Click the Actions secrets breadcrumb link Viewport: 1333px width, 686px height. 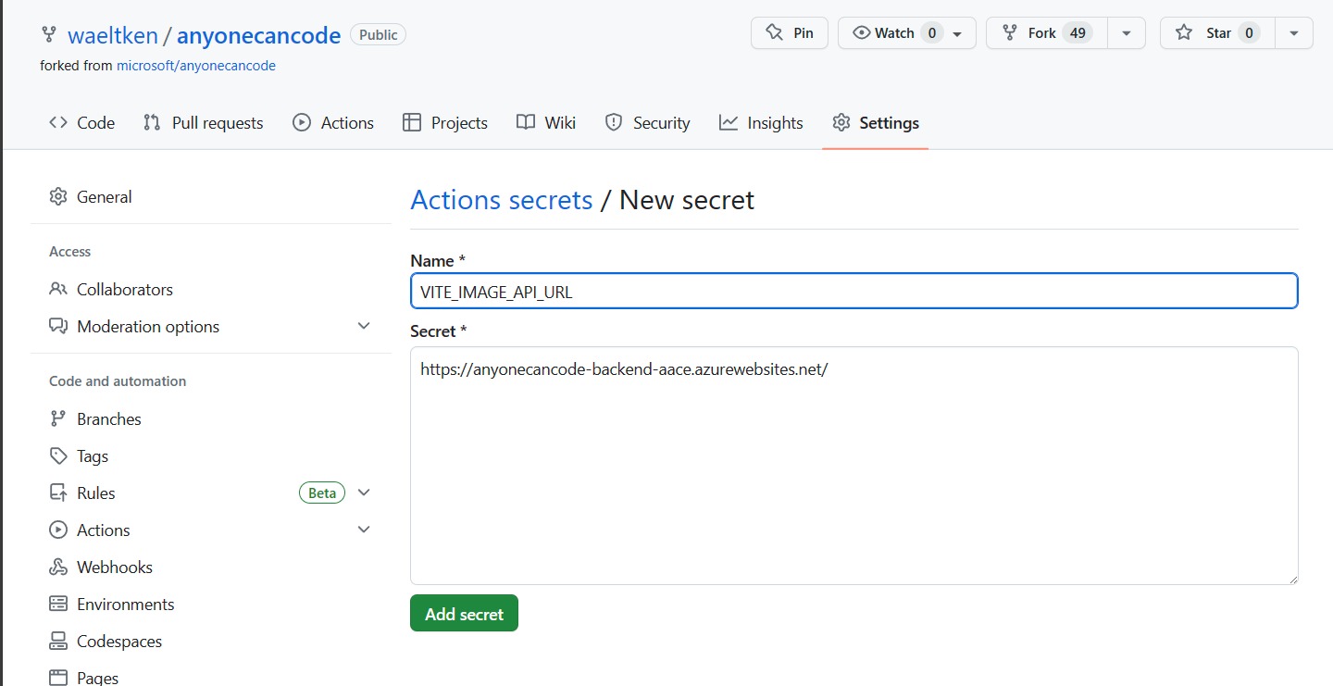click(501, 199)
